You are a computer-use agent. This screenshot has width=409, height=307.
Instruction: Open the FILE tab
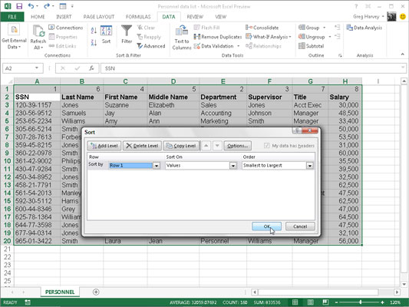[12, 17]
